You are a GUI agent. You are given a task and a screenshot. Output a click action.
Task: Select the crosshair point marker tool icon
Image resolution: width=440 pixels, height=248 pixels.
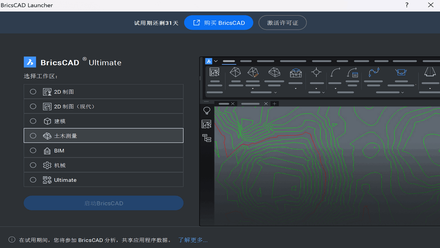pyautogui.click(x=316, y=72)
